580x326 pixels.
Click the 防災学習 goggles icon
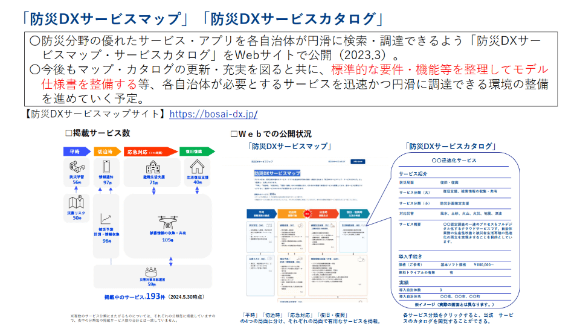click(x=77, y=167)
